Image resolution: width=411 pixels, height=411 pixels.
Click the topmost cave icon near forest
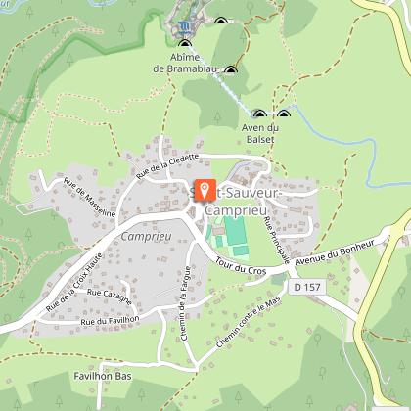221,21
